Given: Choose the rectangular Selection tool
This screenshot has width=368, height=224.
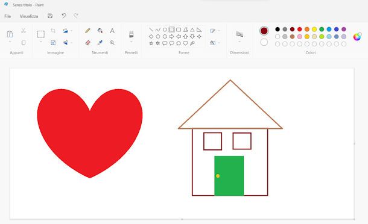Looking at the screenshot, I should tap(41, 34).
